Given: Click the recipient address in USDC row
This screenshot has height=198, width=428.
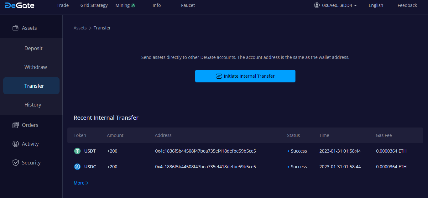Looking at the screenshot, I should point(206,167).
